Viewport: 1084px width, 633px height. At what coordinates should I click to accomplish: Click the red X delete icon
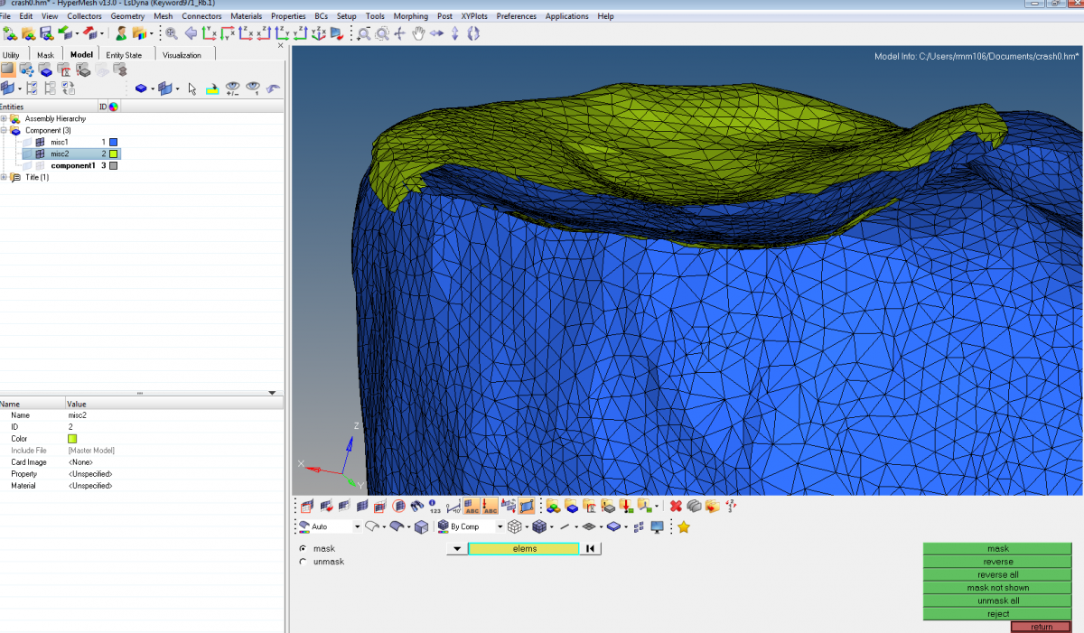pyautogui.click(x=674, y=506)
